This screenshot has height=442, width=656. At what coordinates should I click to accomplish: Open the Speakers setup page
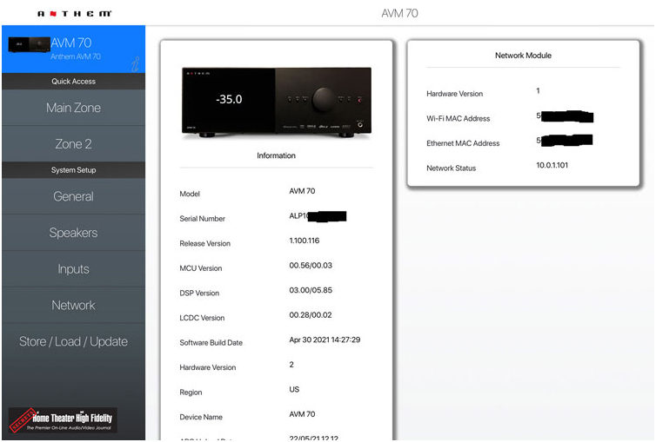[x=73, y=233]
